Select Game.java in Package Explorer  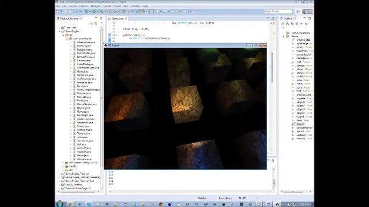click(x=82, y=71)
